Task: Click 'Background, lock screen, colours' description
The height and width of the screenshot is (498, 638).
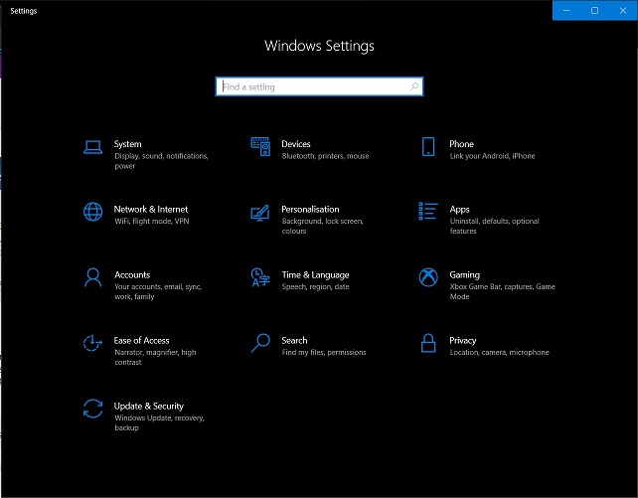Action: pos(322,226)
